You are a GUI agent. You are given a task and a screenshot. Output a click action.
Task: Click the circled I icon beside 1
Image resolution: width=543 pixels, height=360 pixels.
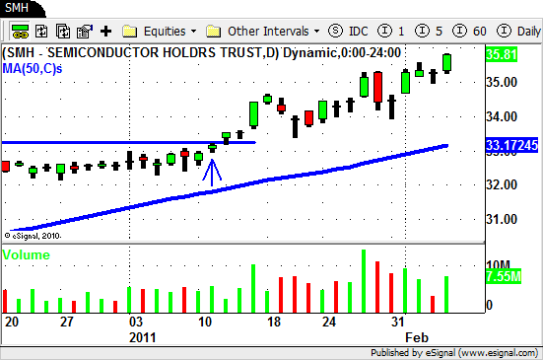tap(384, 31)
